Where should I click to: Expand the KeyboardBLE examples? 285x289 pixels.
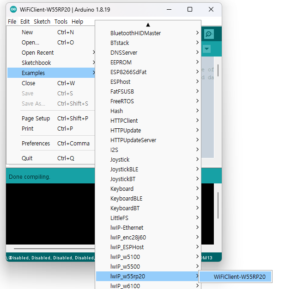point(148,198)
